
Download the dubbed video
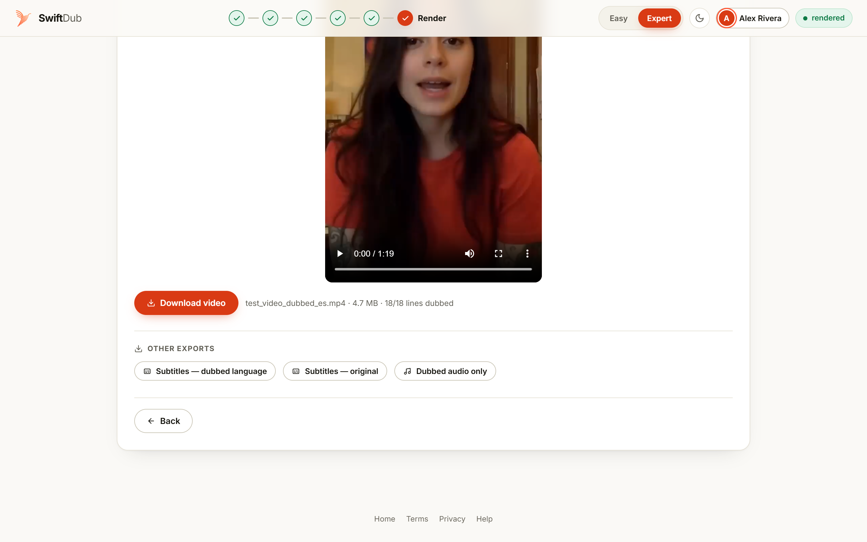[186, 303]
